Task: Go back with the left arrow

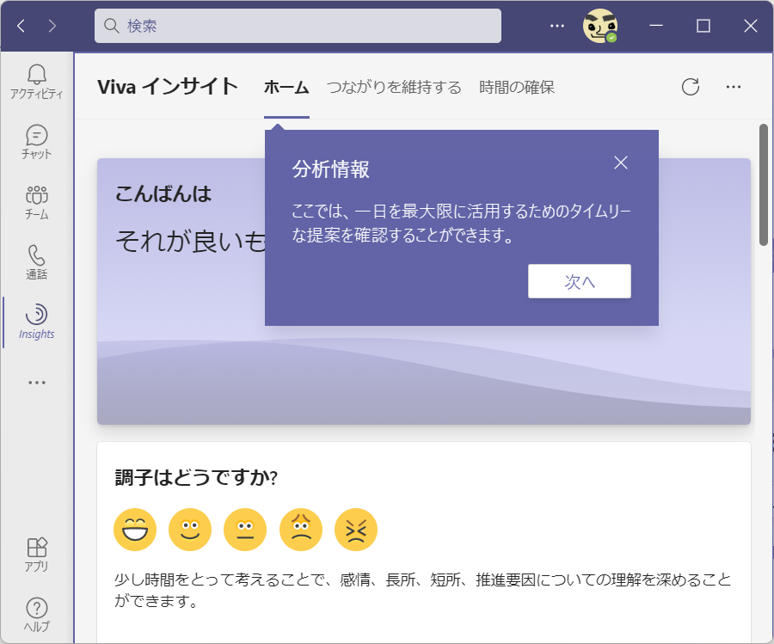Action: (x=21, y=26)
